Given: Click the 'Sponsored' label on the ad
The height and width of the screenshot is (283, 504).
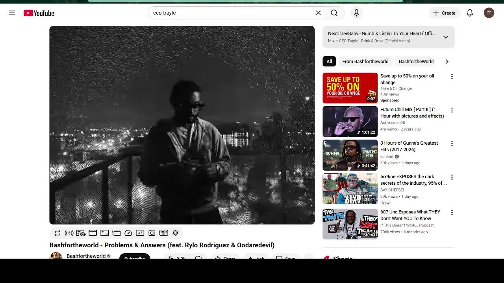Looking at the screenshot, I should click(x=390, y=100).
